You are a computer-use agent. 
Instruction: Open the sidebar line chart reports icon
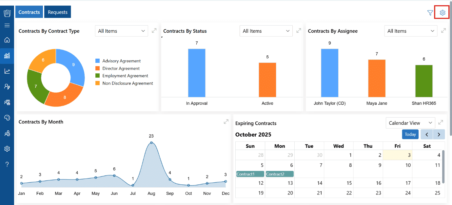click(7, 71)
